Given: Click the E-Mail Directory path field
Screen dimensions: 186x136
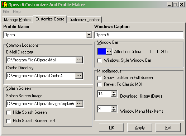Looking at the screenshot, I should click(x=41, y=60).
